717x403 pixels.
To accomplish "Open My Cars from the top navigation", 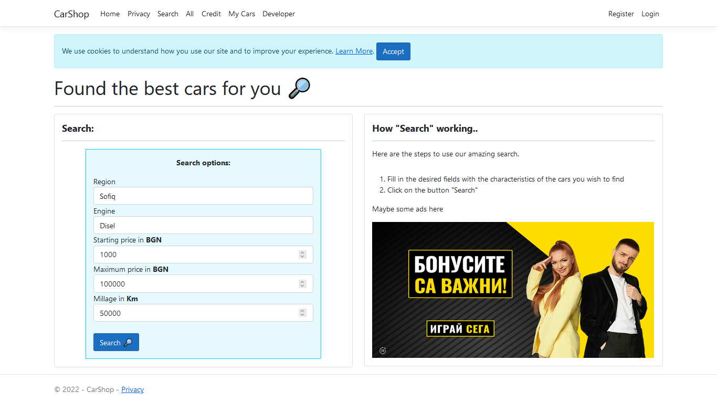I will [241, 14].
